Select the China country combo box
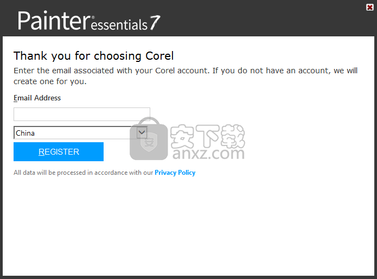 pyautogui.click(x=80, y=132)
